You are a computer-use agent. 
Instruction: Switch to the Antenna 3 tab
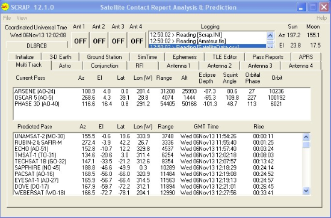point(260,65)
